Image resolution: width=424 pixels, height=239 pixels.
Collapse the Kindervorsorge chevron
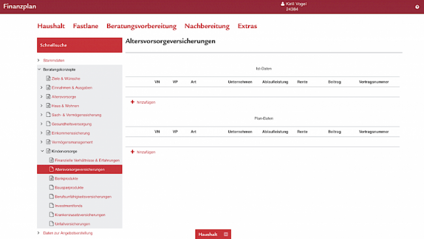(42, 151)
